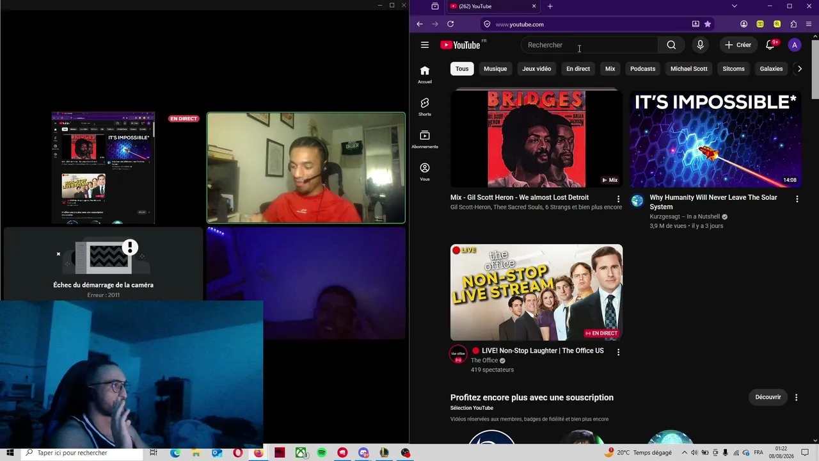Open more options for Sélection YouTube section
The width and height of the screenshot is (819, 461).
pos(797,398)
